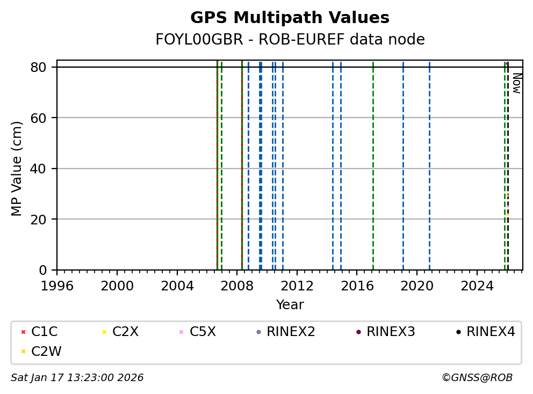This screenshot has width=533, height=394.
Task: Click the green dashed line near 2017
Action: point(373,161)
